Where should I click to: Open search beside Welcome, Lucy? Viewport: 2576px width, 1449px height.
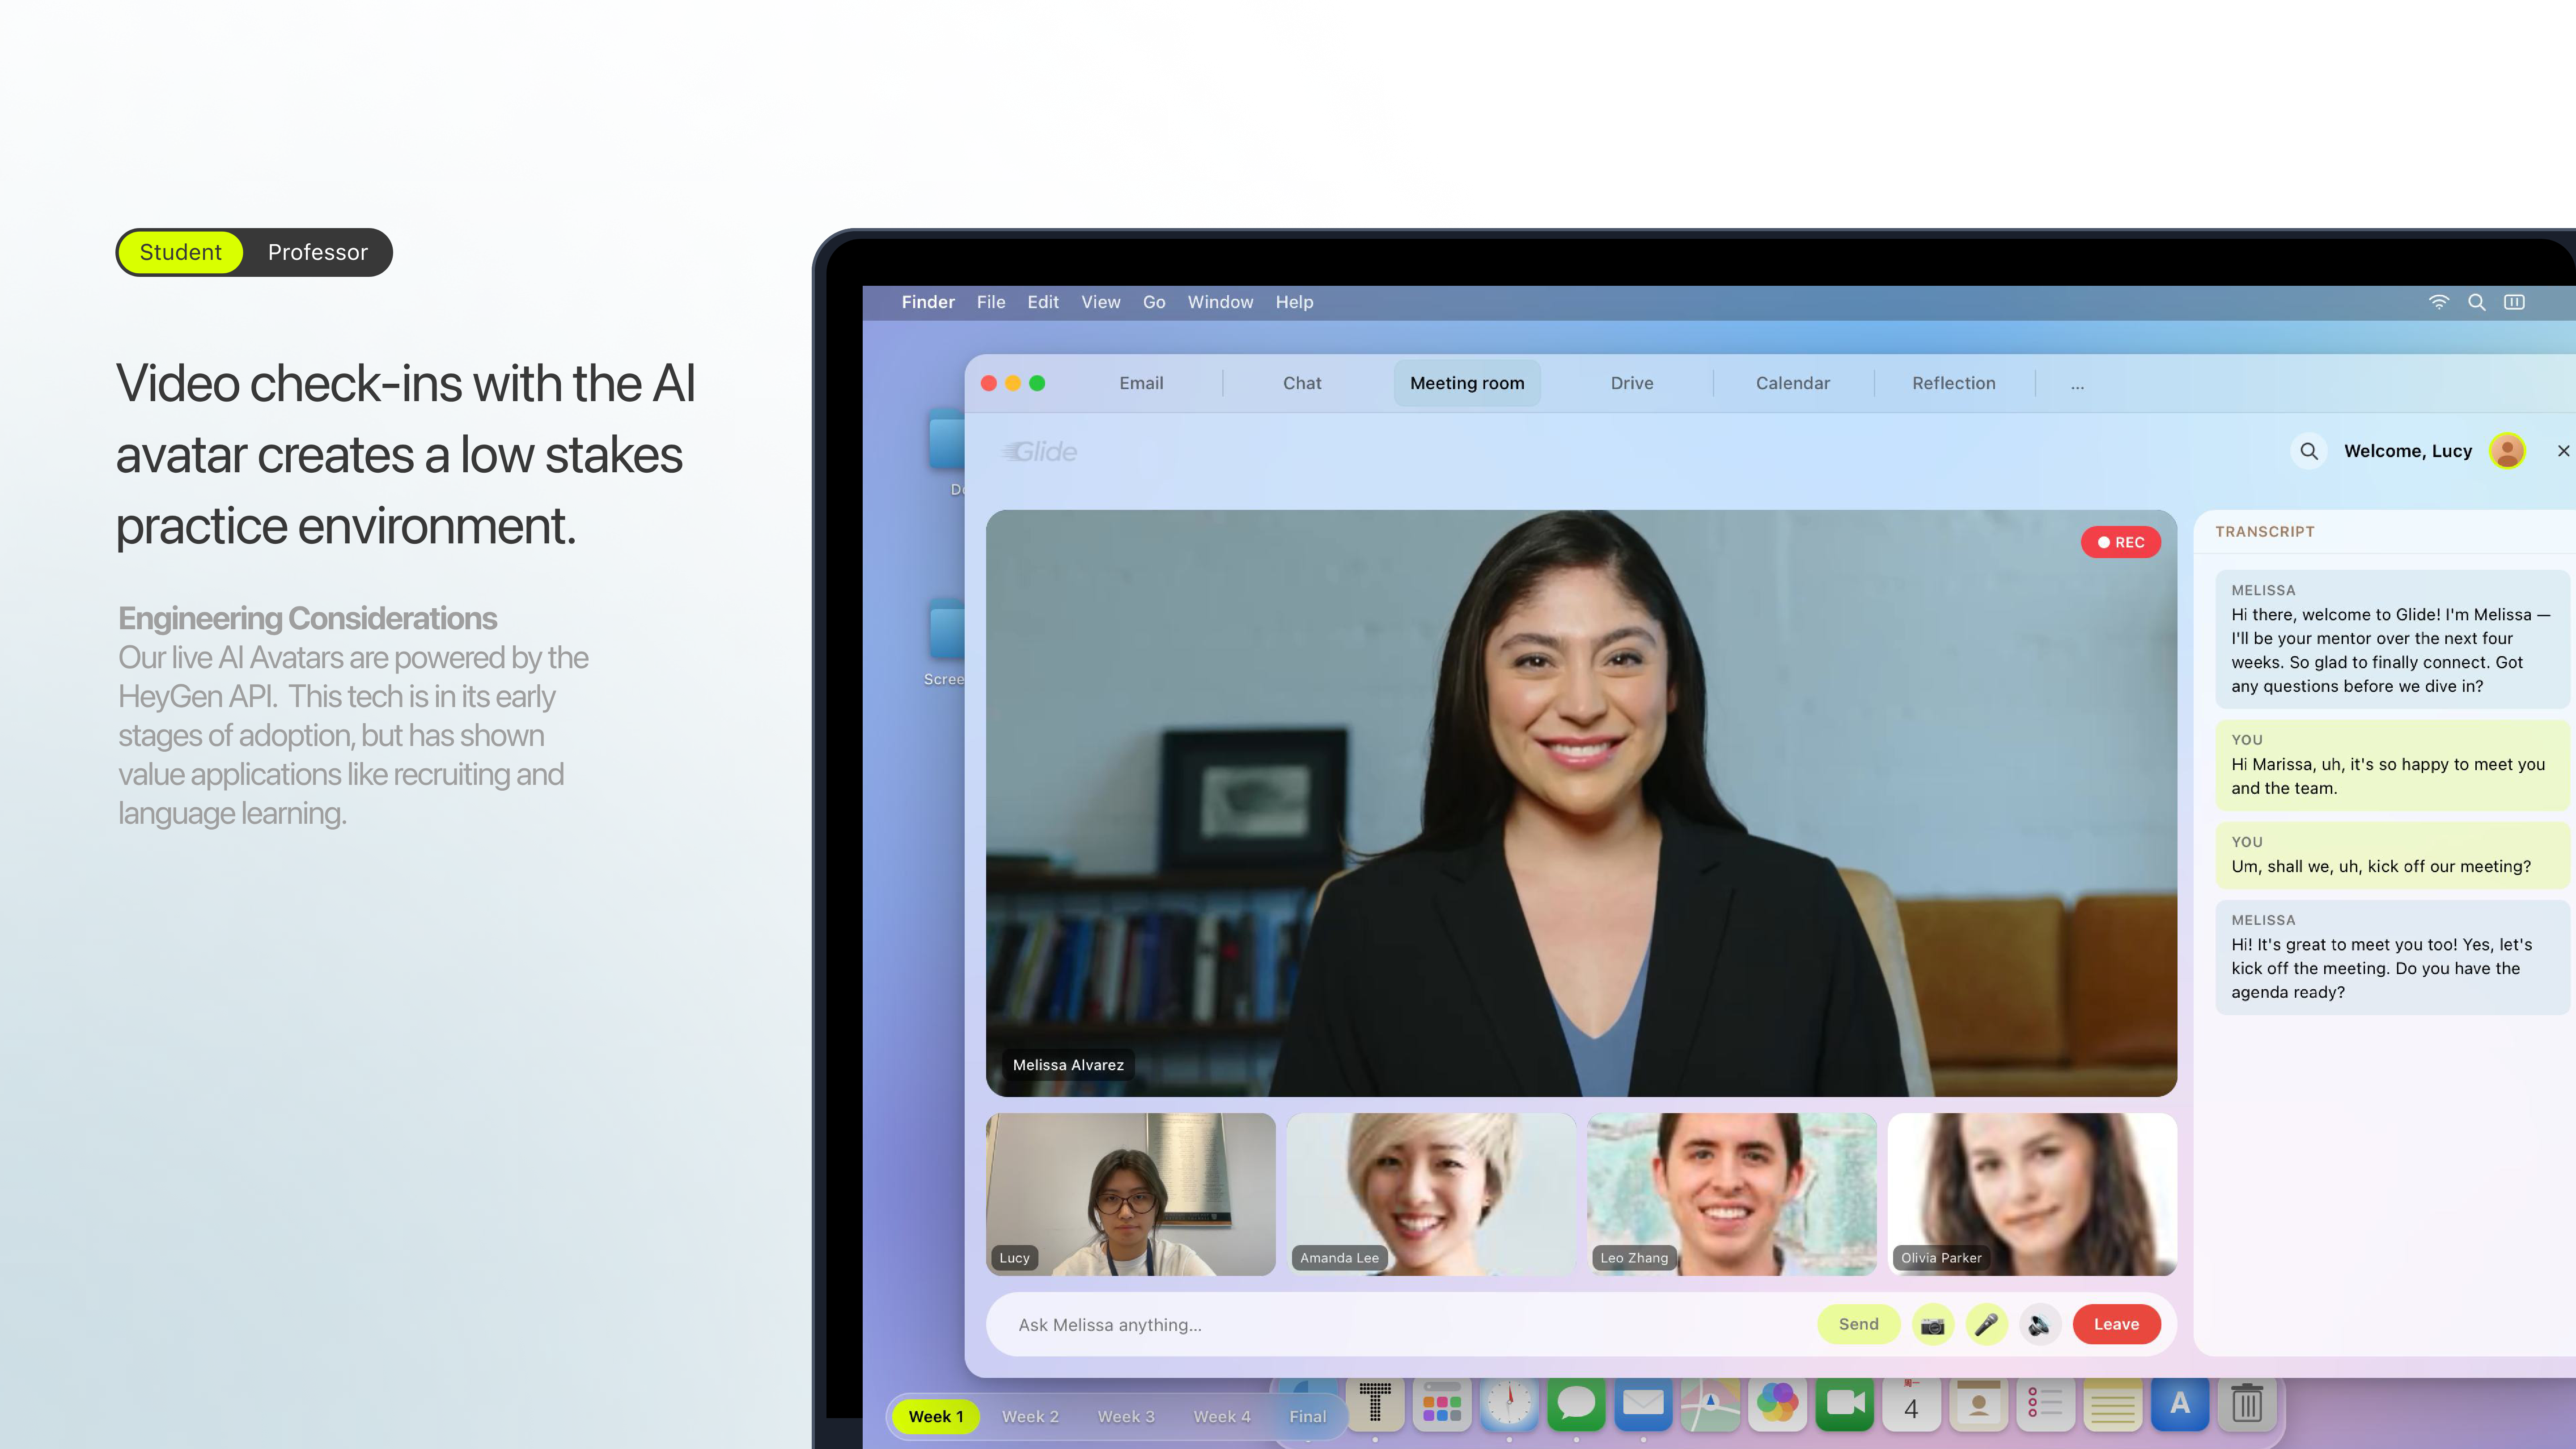point(2309,451)
